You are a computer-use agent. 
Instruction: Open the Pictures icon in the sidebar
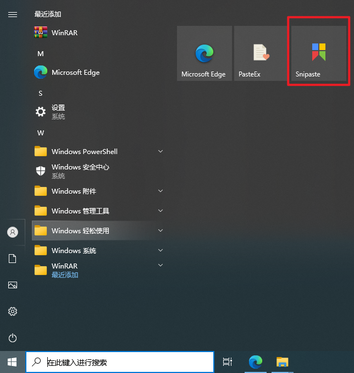click(x=13, y=285)
